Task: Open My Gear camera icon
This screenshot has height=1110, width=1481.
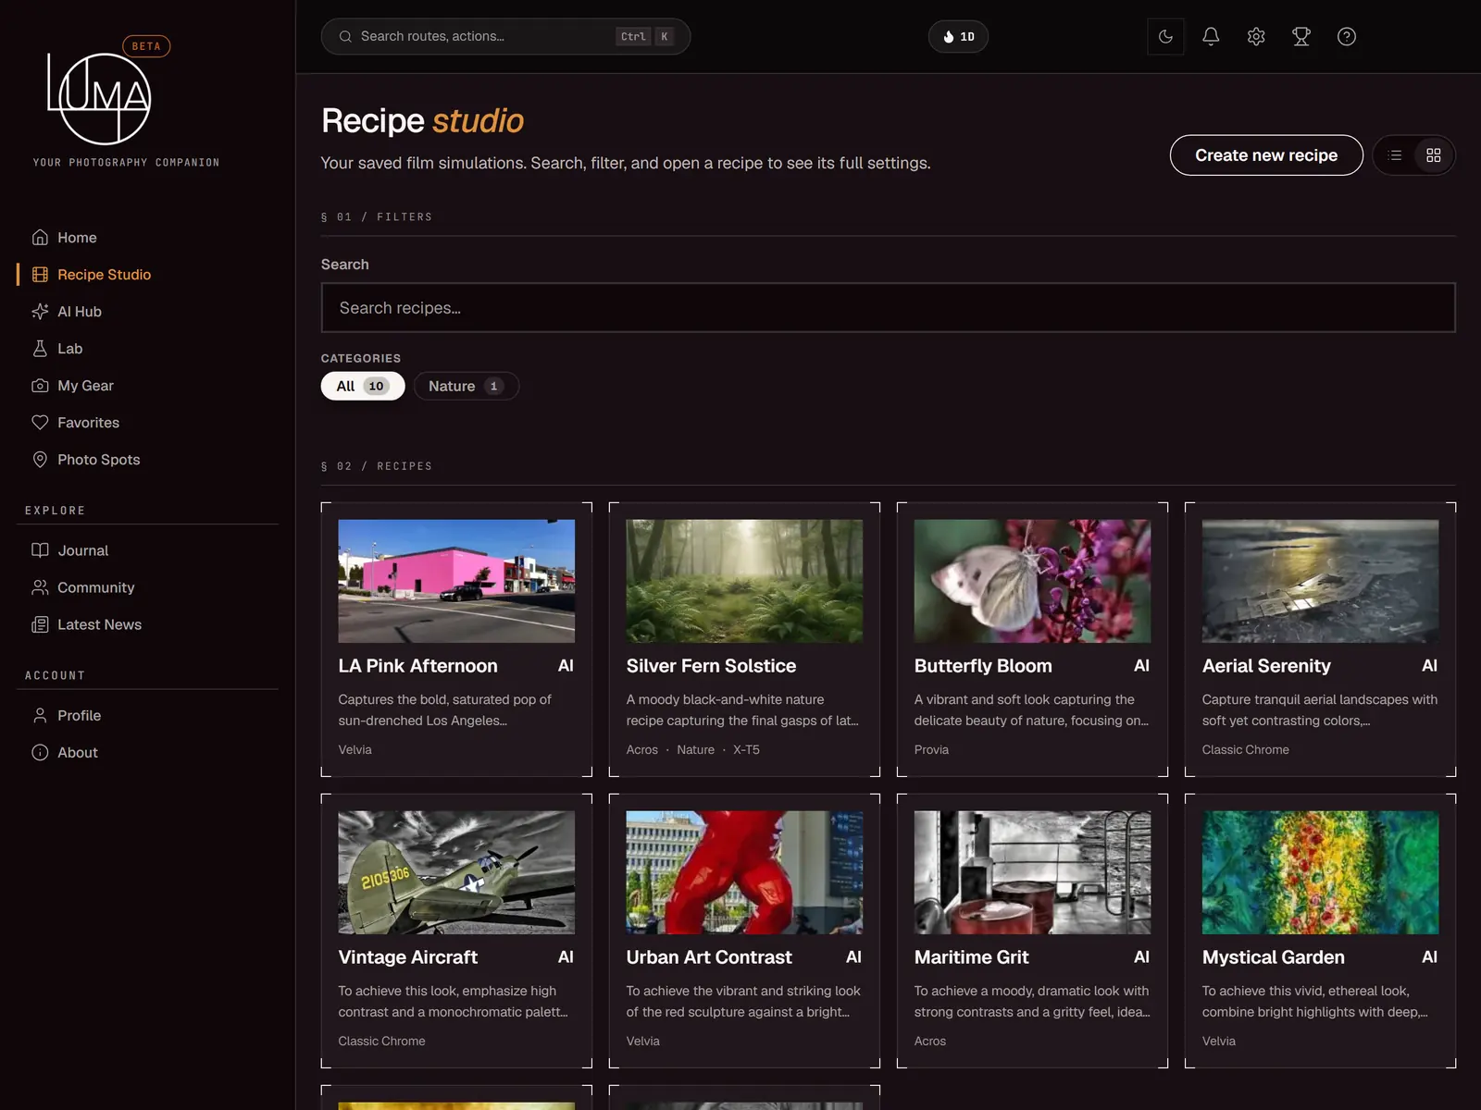Action: [40, 386]
